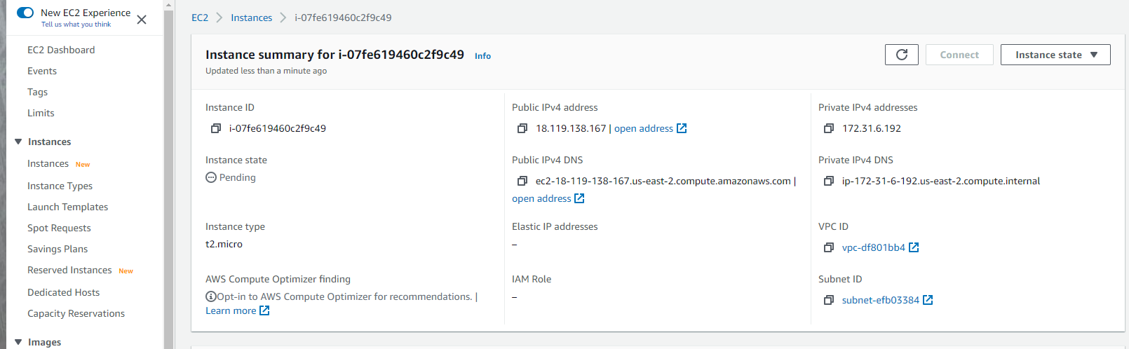Copy the public IPv4 address 18.119.138.167
The height and width of the screenshot is (349, 1129).
(x=522, y=128)
